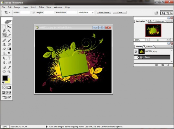
Task: Select the Horizontal Type tool
Action: [x=9, y=58]
